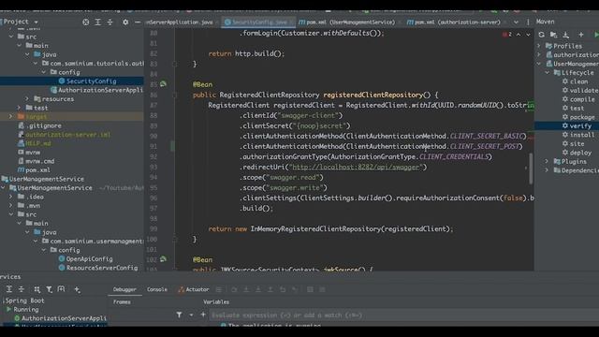599x337 pixels.
Task: Select Running node under Spring Boot
Action: tap(22, 310)
